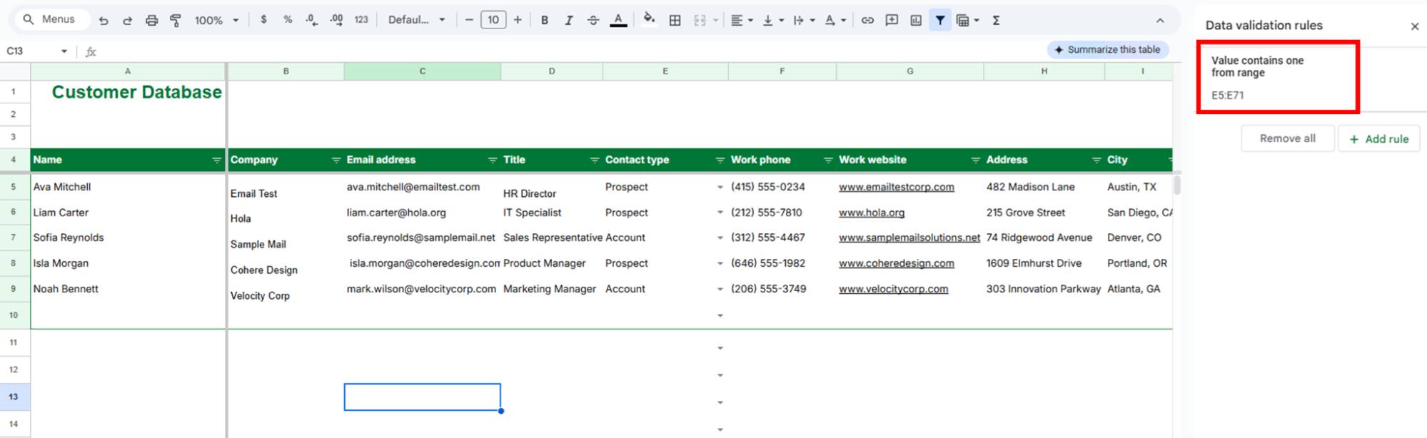Click the Insert comment icon
This screenshot has height=438, width=1427.
click(x=892, y=20)
